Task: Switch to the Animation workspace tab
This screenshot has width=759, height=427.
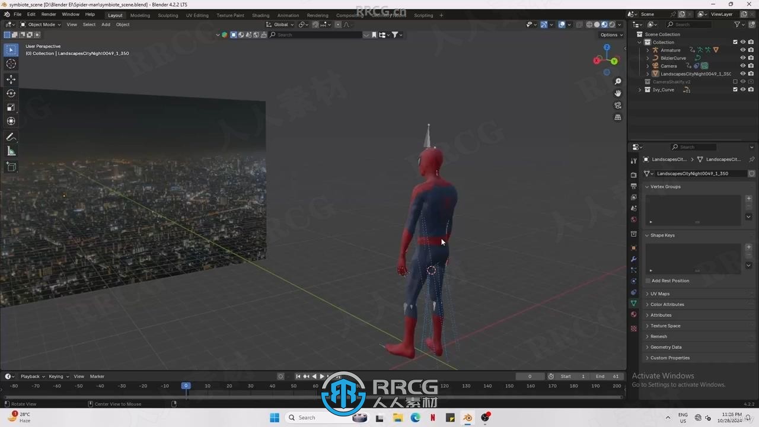Action: pos(288,15)
